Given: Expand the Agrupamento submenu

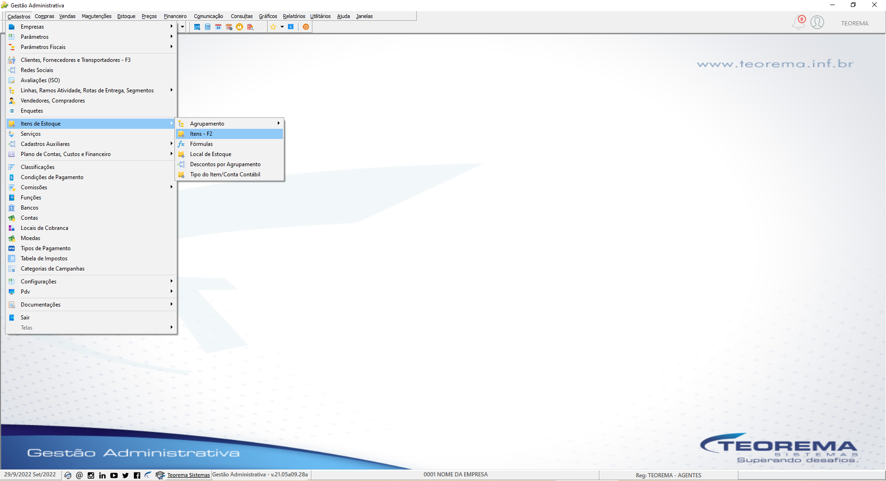Looking at the screenshot, I should click(x=230, y=124).
